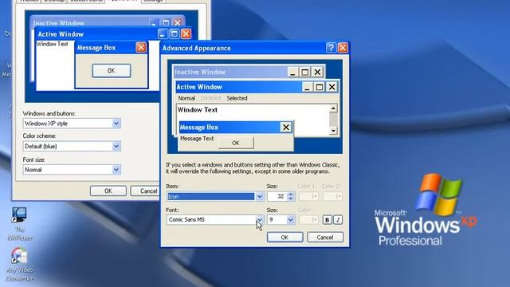The width and height of the screenshot is (510, 287).
Task: Increase the item Size value above 32
Action: (x=290, y=195)
